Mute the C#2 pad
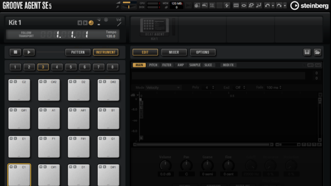 coord(41,82)
